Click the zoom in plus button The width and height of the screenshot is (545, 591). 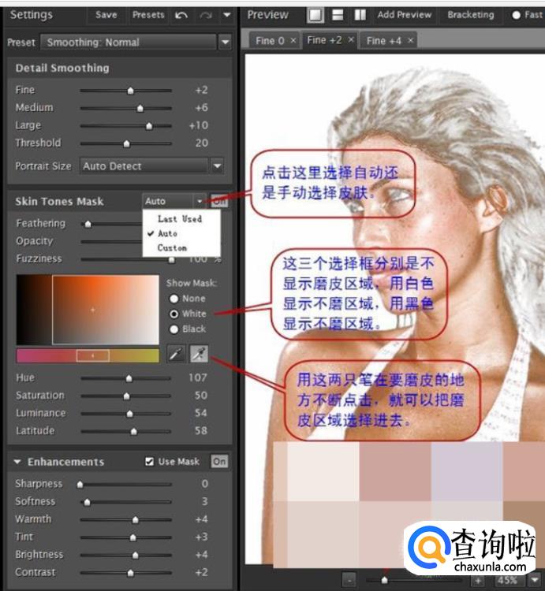pos(477,581)
